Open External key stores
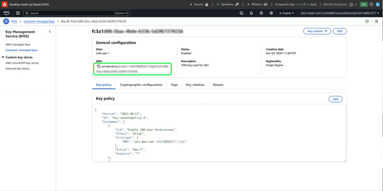Viewport: 383px width, 191px height. [x=17, y=69]
